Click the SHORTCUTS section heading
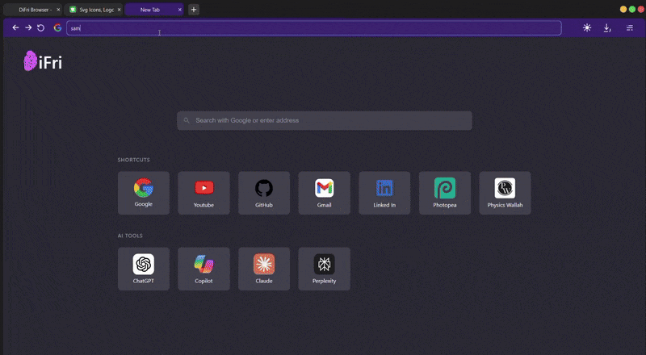The image size is (646, 355). point(133,160)
